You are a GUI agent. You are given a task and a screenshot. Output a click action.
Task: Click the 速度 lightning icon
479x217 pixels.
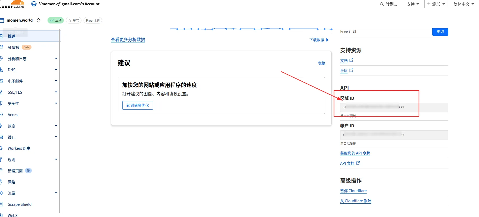pyautogui.click(x=1, y=126)
